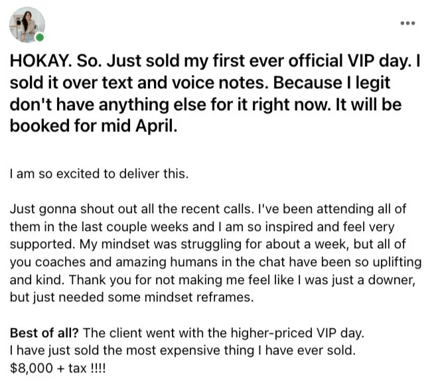Image resolution: width=432 pixels, height=381 pixels.
Task: Click the line starting 'them in the last couple weeks'
Action: (x=202, y=227)
